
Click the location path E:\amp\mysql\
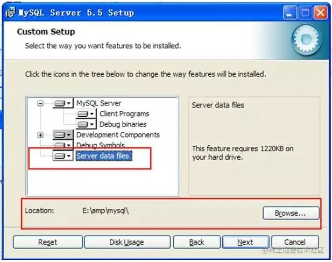[105, 210]
